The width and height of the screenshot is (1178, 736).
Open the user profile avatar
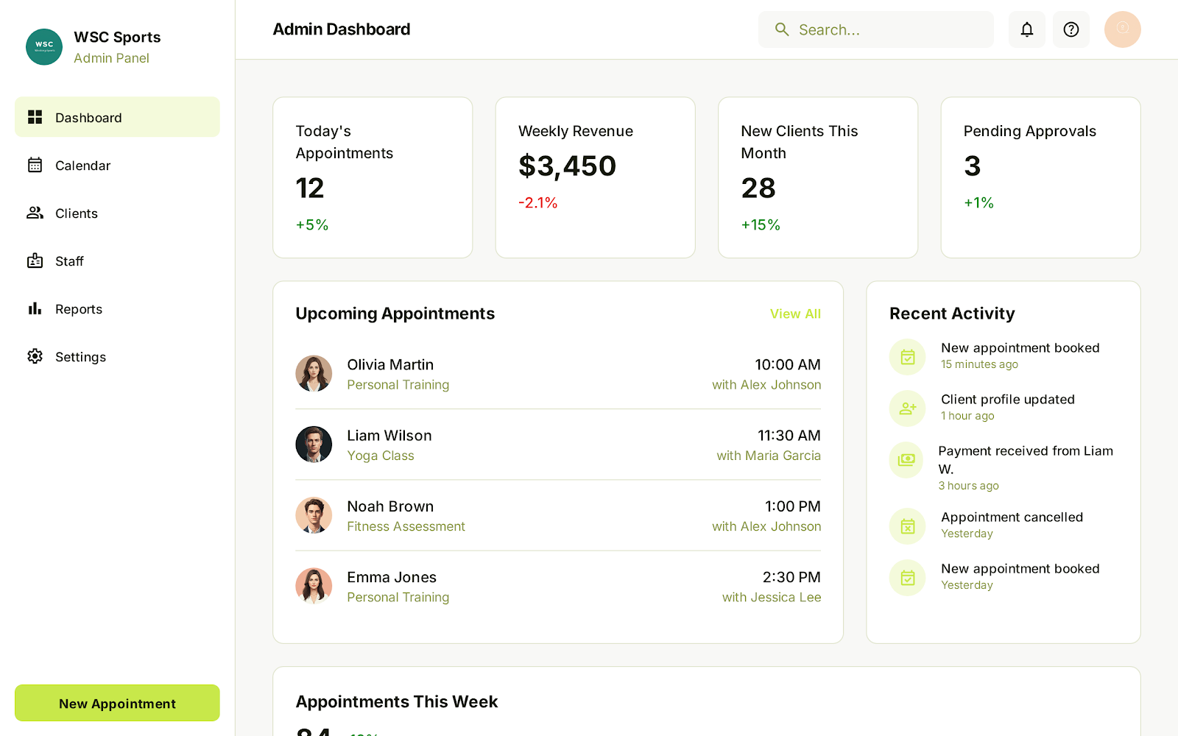point(1122,29)
